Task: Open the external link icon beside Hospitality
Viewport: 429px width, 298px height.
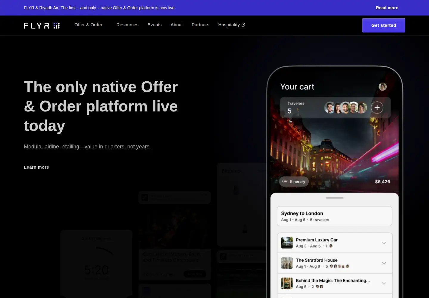Action: click(x=243, y=25)
